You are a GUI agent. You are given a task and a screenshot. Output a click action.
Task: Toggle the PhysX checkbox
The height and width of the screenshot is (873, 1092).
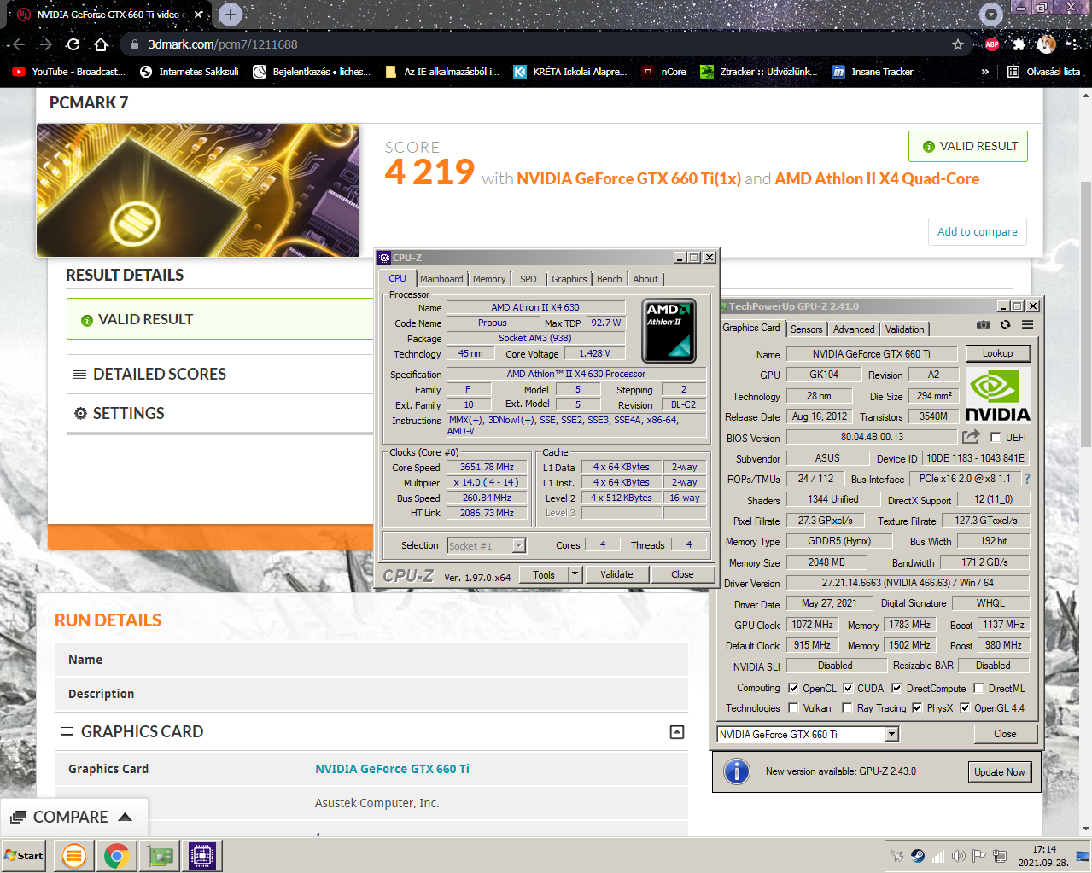click(x=917, y=707)
